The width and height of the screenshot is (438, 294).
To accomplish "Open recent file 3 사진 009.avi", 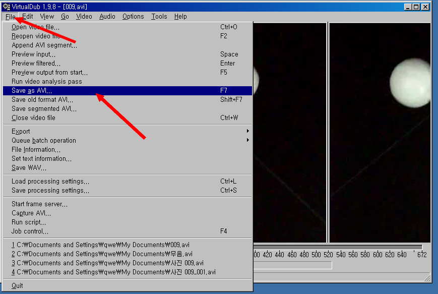I will 128,263.
